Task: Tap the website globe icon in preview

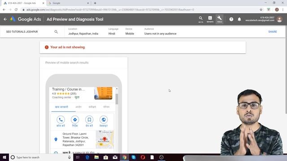Action: pos(104,120)
